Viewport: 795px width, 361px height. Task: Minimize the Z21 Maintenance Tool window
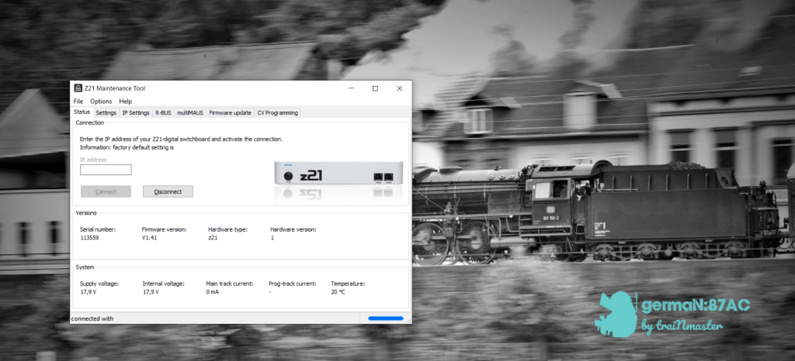350,88
